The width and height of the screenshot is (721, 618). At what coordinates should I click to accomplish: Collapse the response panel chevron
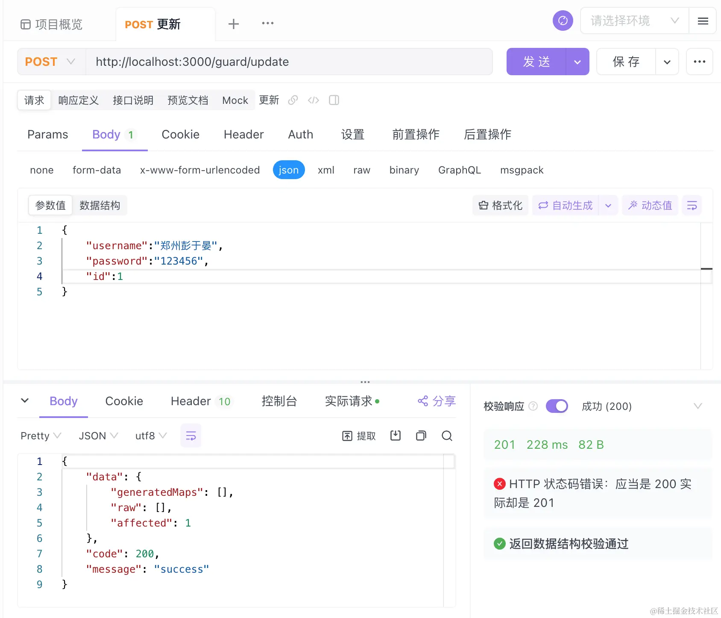(x=25, y=401)
